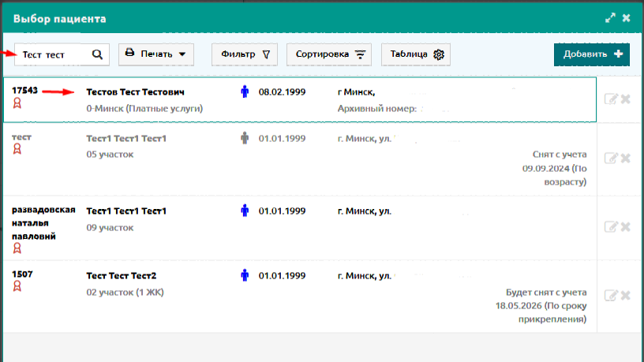Screen dimensions: 644x362
Task: Edit the 09 участок patient record
Action: coord(611,226)
